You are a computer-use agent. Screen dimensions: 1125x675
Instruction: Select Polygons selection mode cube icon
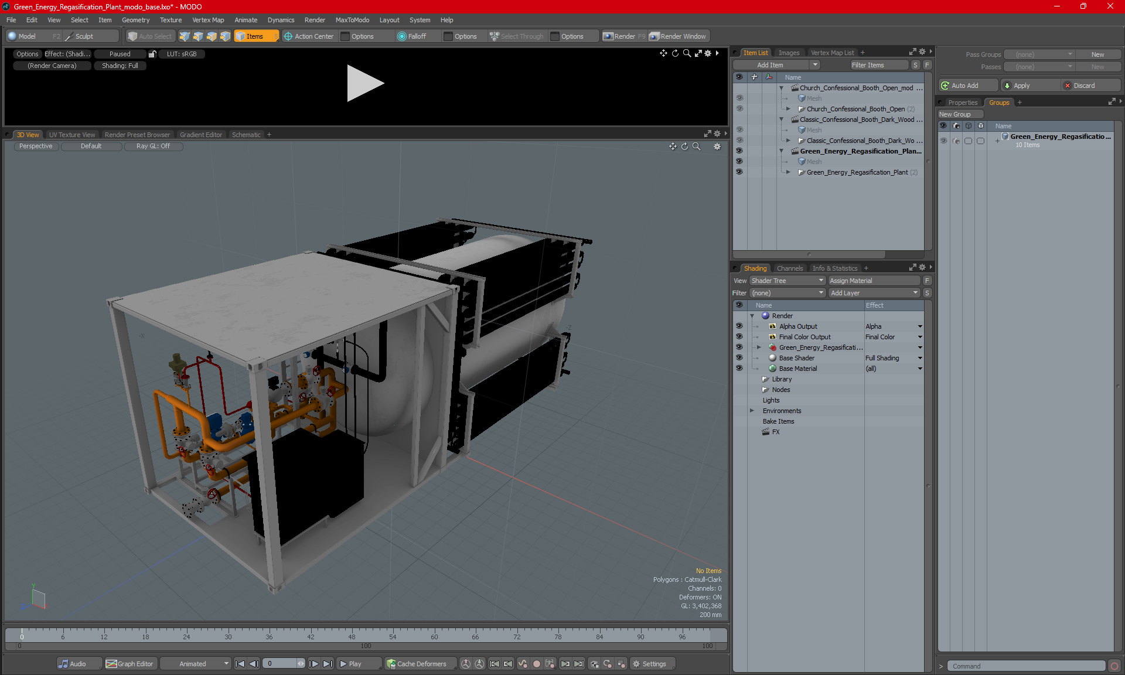pyautogui.click(x=212, y=36)
